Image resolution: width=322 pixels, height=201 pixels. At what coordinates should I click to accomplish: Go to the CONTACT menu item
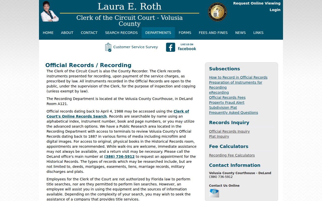tap(89, 33)
